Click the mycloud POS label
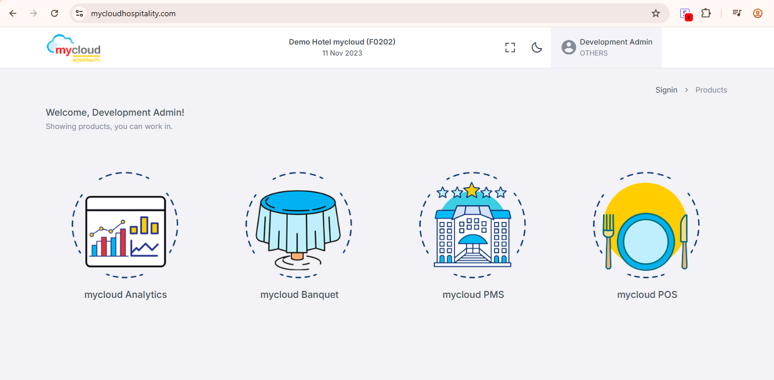This screenshot has width=774, height=380. coord(647,294)
